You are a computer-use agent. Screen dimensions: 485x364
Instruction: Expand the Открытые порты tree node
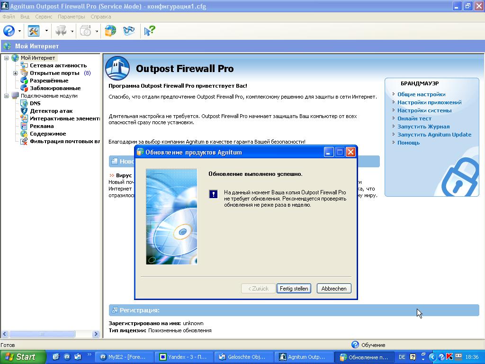(x=15, y=73)
